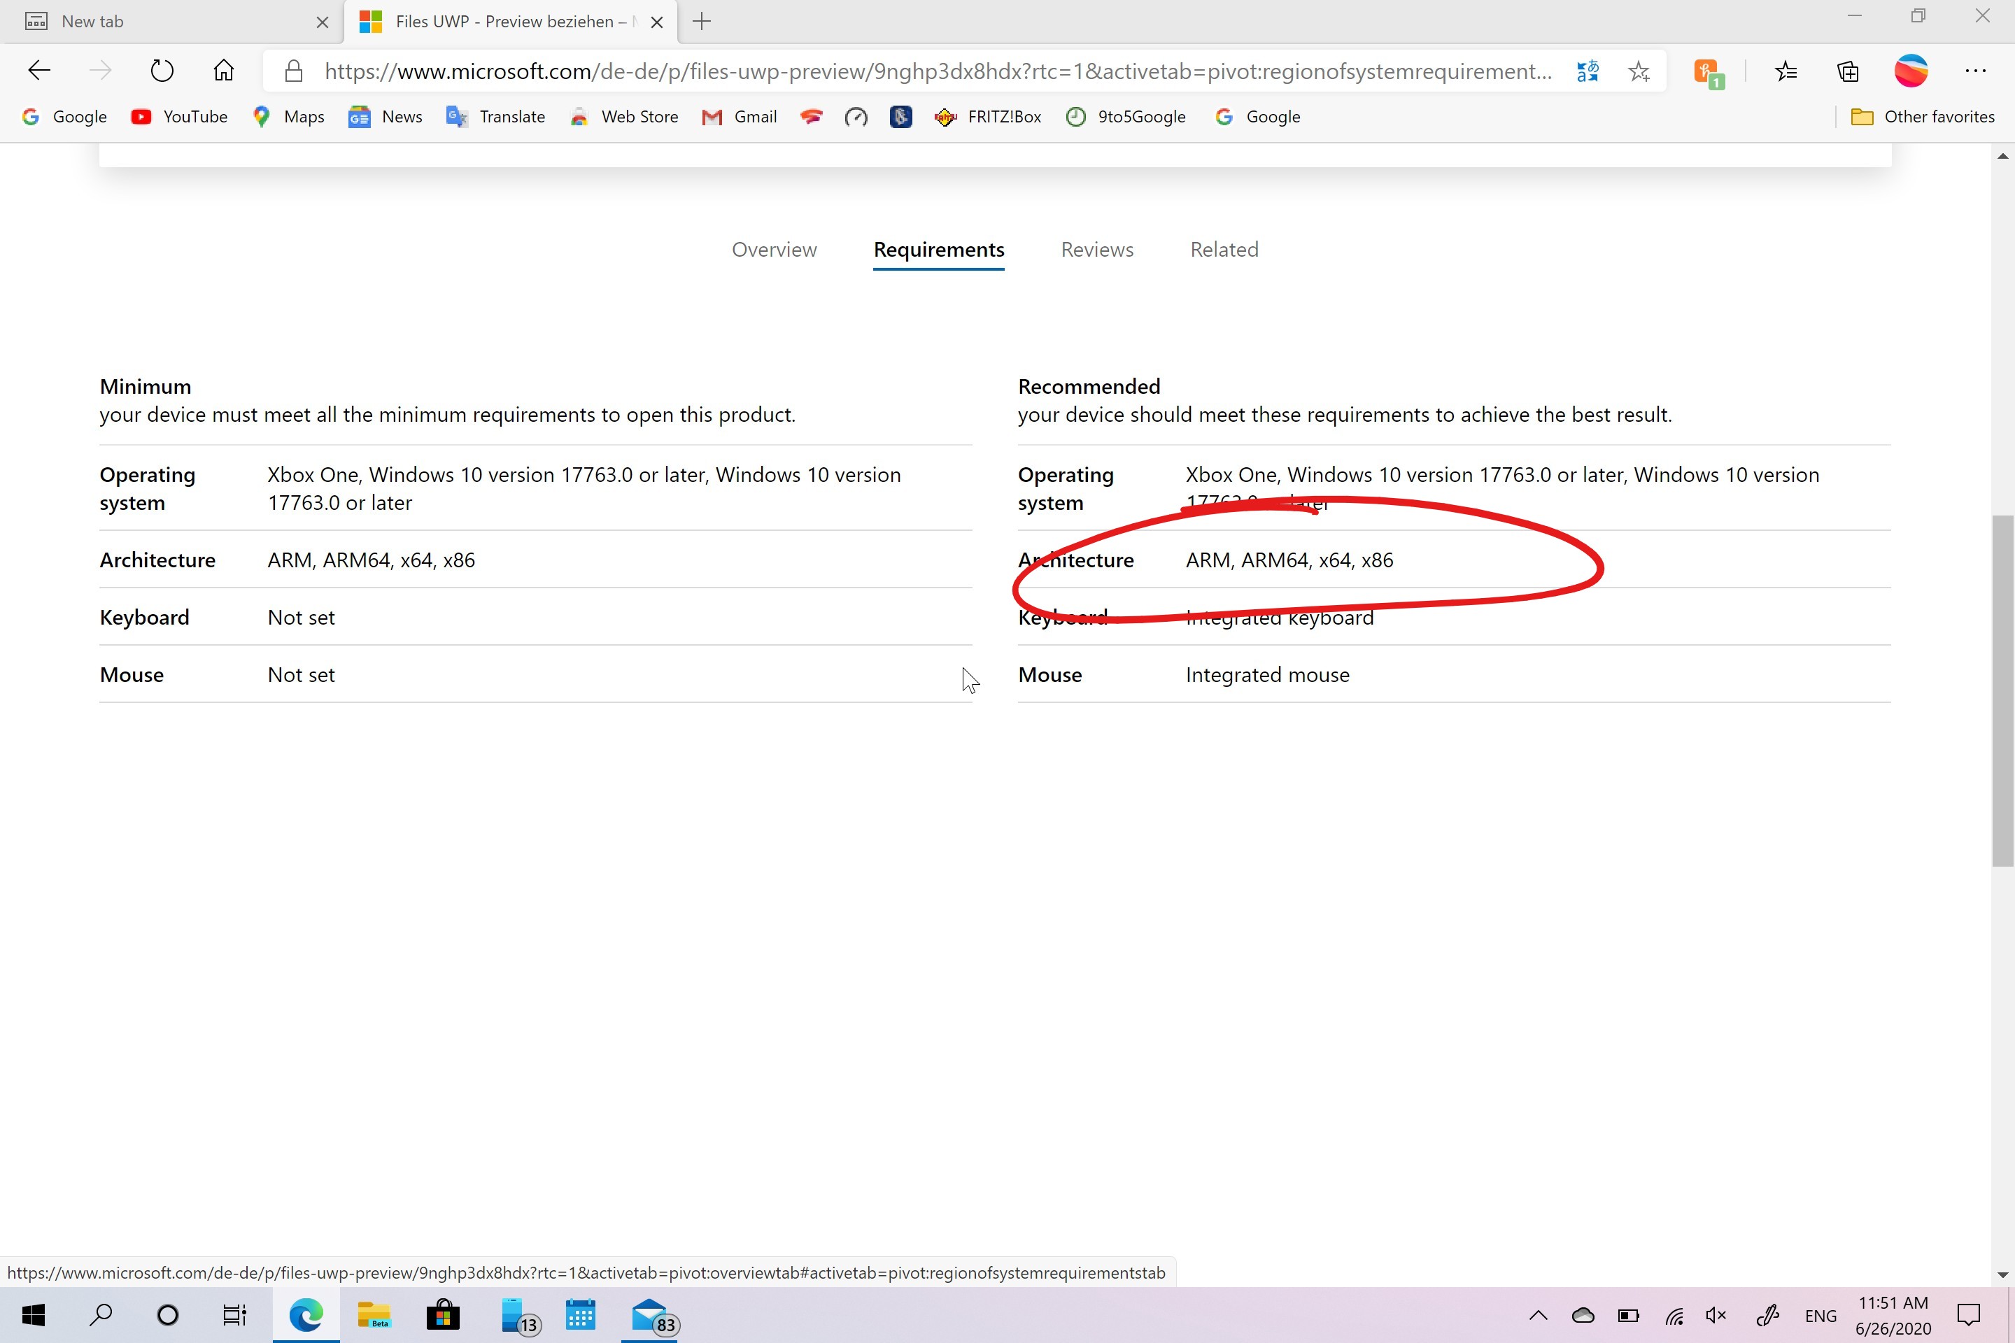
Task: Toggle the muted volume tray icon
Action: pos(1716,1316)
